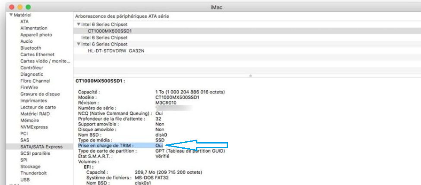Click the Numéro de série label
Image resolution: width=421 pixels, height=185 pixels.
97,108
